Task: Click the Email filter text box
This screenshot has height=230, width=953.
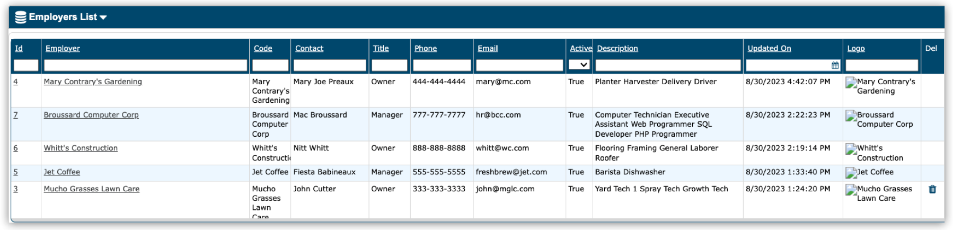Action: [x=519, y=65]
